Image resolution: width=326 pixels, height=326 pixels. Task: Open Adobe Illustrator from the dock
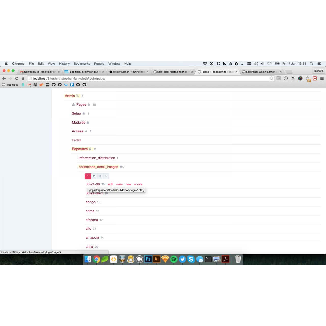click(x=157, y=259)
